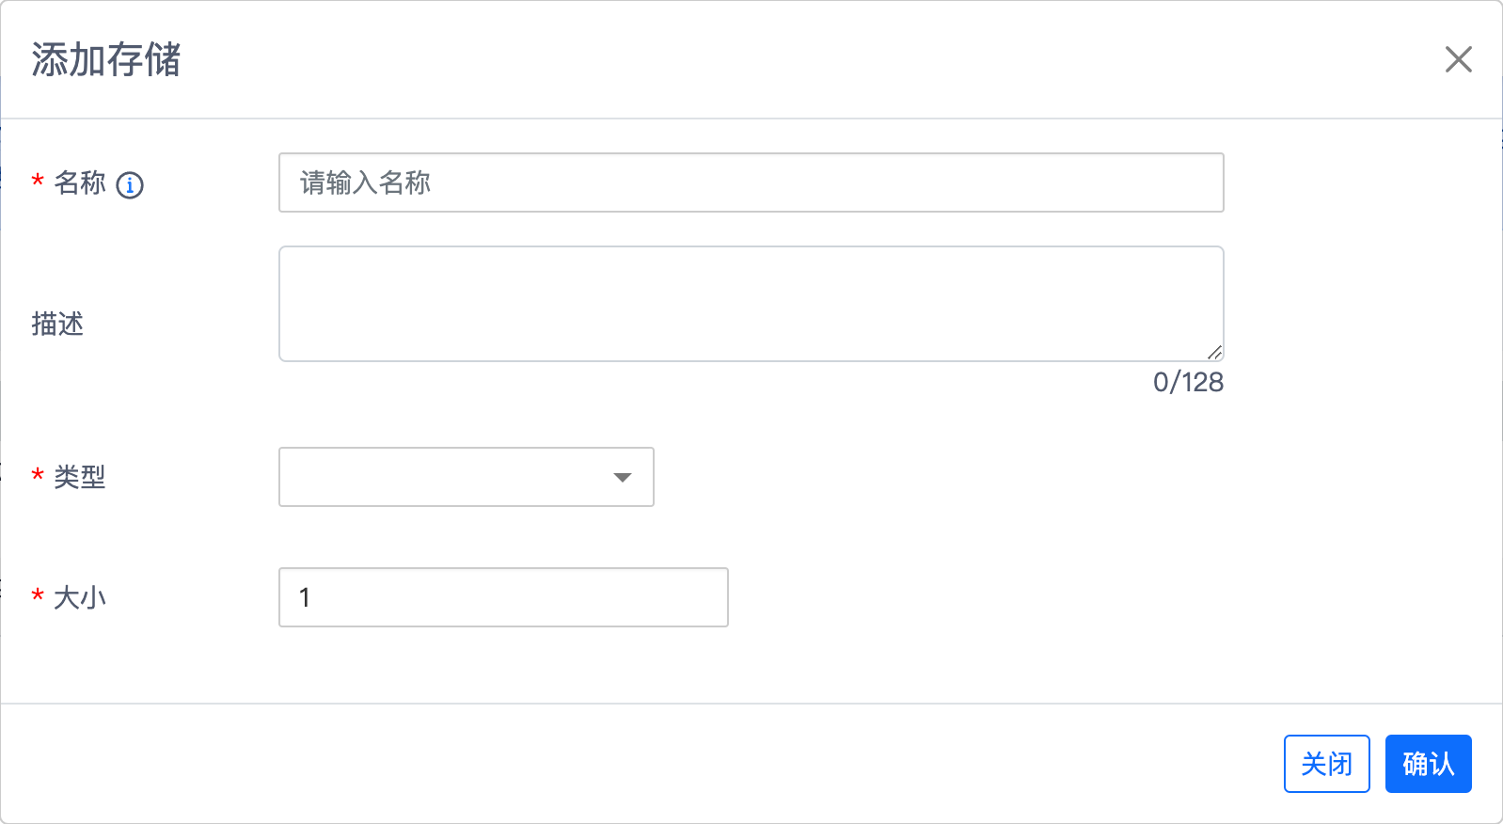Image resolution: width=1503 pixels, height=824 pixels.
Task: Click the red asterisk beside 类型
Action: (x=38, y=476)
